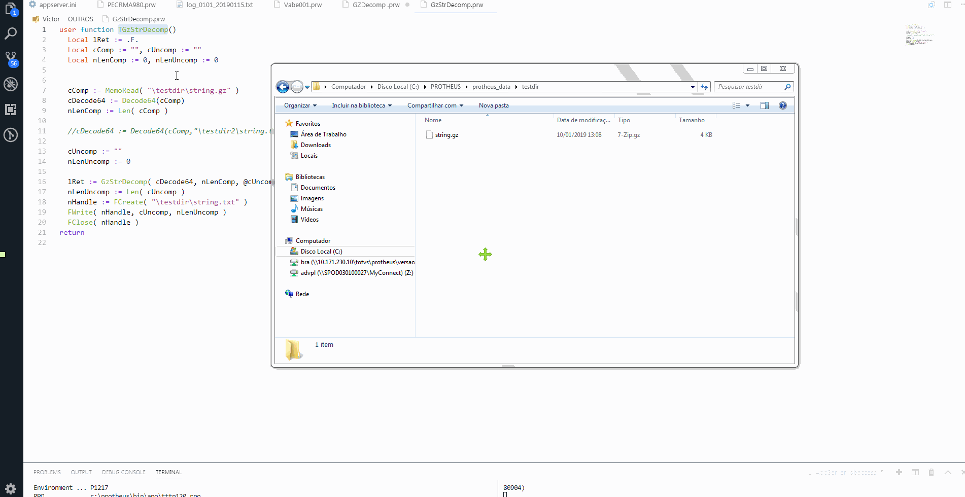Click the OUTROS breadcrumb in the editor
The width and height of the screenshot is (965, 497).
click(81, 19)
